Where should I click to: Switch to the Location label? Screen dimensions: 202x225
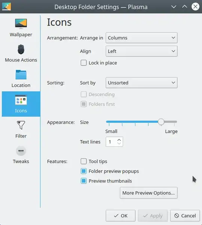pyautogui.click(x=21, y=85)
